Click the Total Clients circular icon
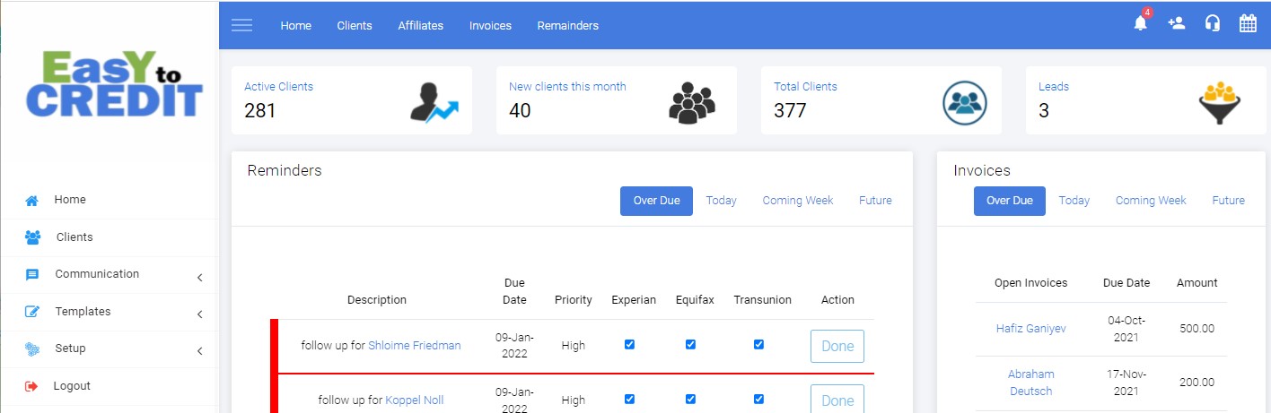Screen dimensions: 1271x413 click(x=964, y=101)
